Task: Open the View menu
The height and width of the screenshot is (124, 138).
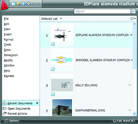Action: (7, 29)
